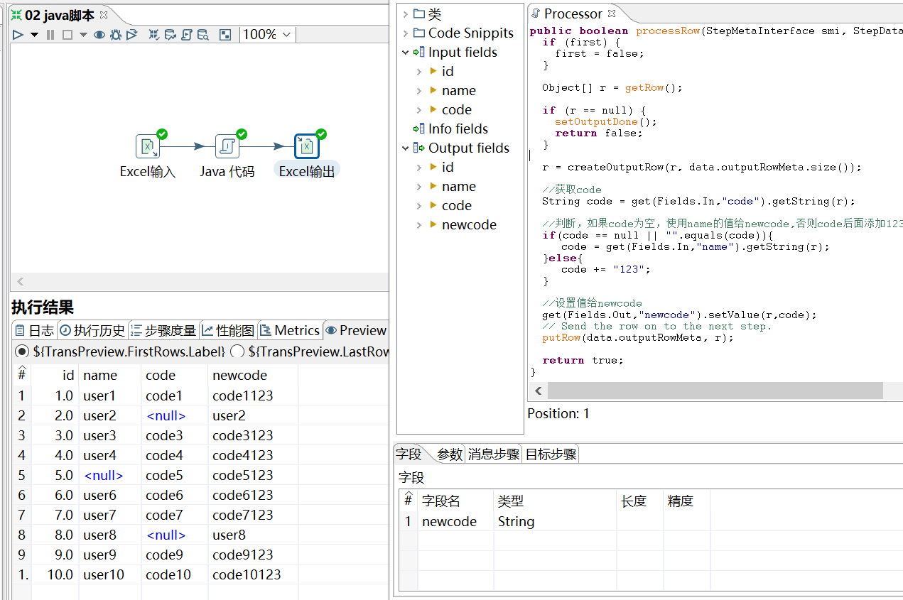Open the database explorer icon
Image resolution: width=903 pixels, height=600 pixels.
tap(202, 34)
